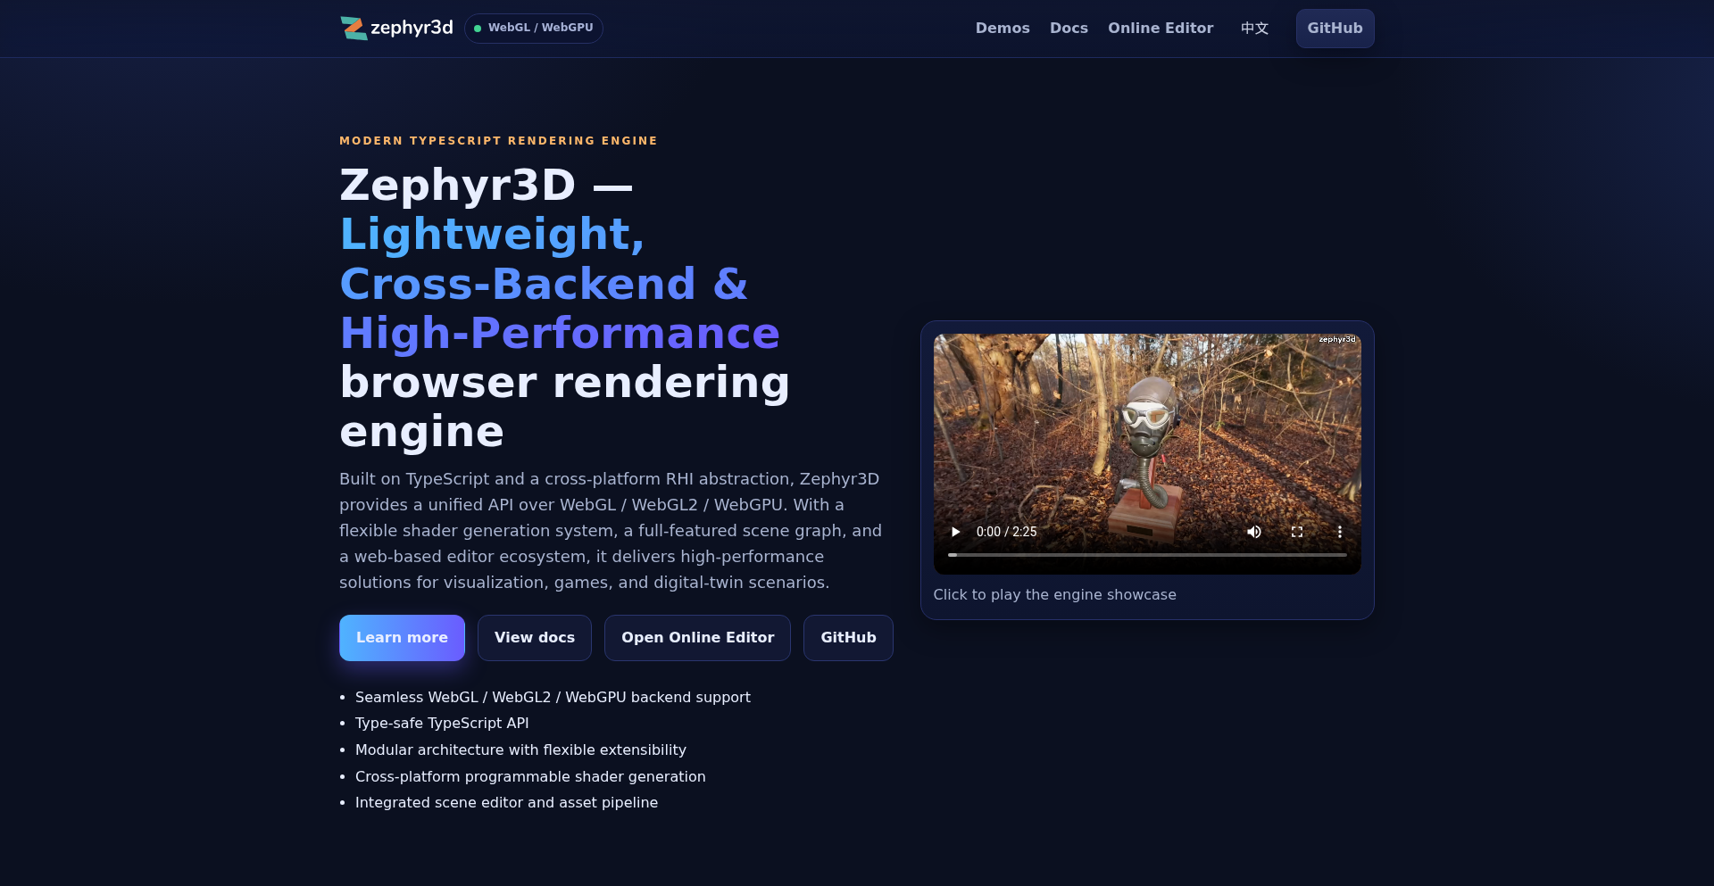The height and width of the screenshot is (886, 1714).
Task: Switch language to 中文
Action: coord(1253,28)
